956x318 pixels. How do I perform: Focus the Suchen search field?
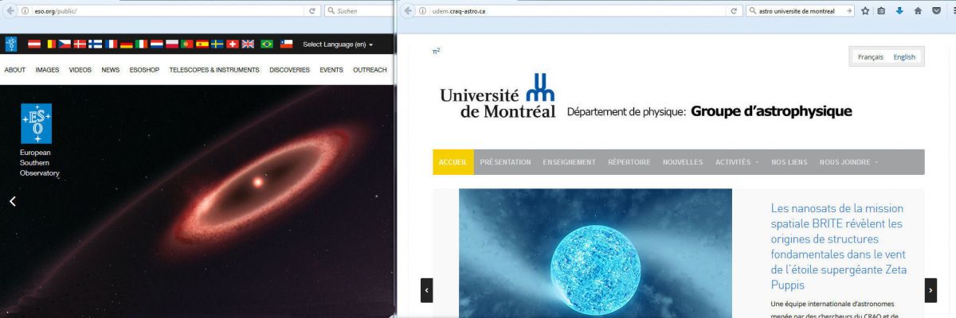[359, 11]
